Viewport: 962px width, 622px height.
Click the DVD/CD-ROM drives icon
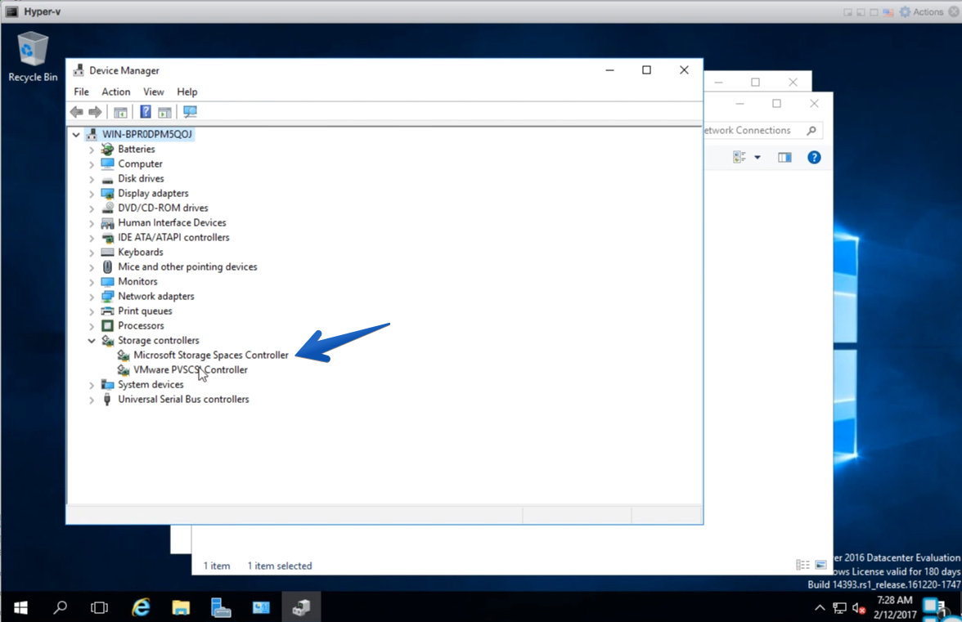(107, 208)
